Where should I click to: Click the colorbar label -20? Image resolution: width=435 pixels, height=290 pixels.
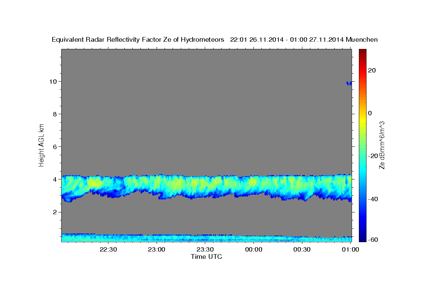coord(373,156)
